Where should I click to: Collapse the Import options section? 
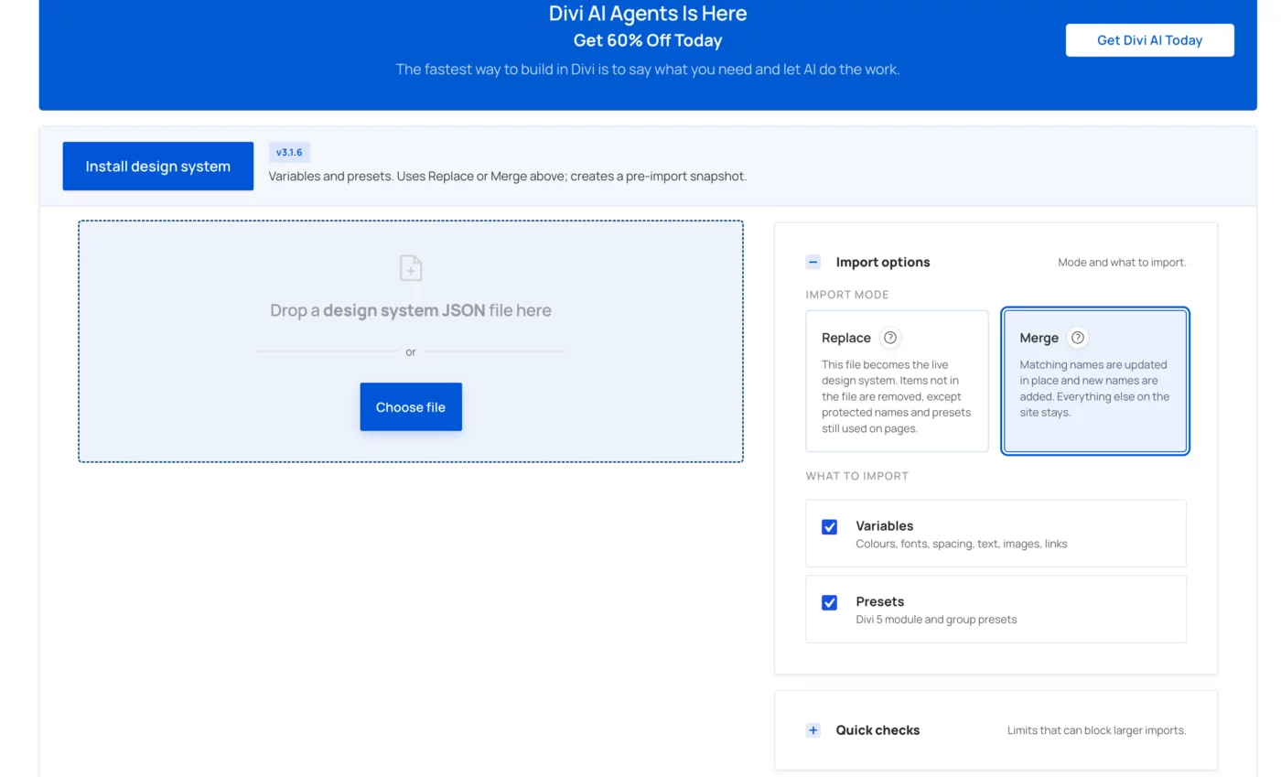click(x=813, y=262)
